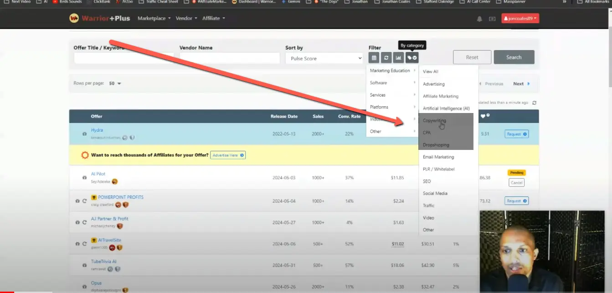
Task: Select Copywriting from the category menu
Action: point(434,120)
